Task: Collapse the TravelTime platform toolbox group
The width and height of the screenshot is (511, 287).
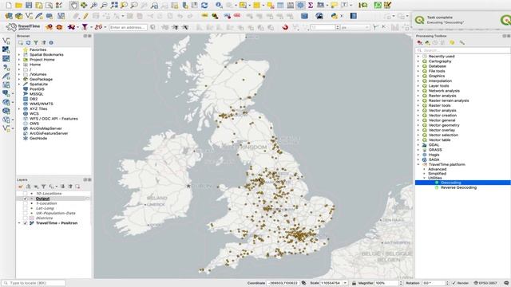Action: point(418,165)
